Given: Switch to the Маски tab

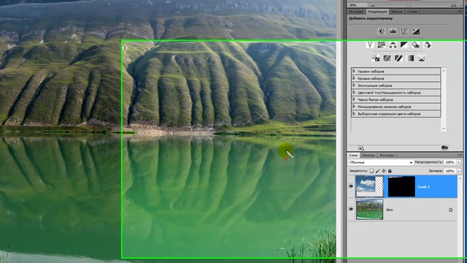Looking at the screenshot, I should tap(396, 12).
